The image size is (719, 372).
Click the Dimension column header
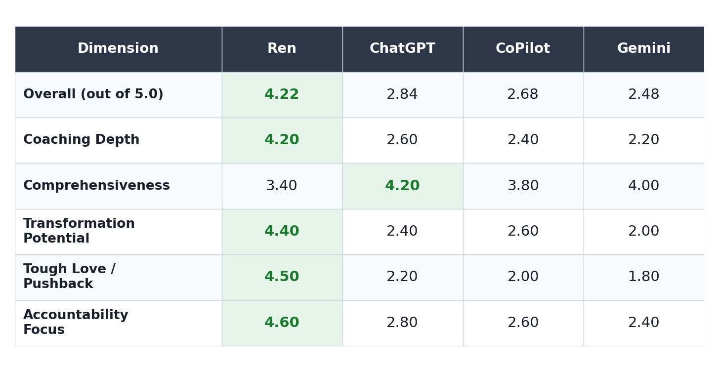[x=118, y=49]
